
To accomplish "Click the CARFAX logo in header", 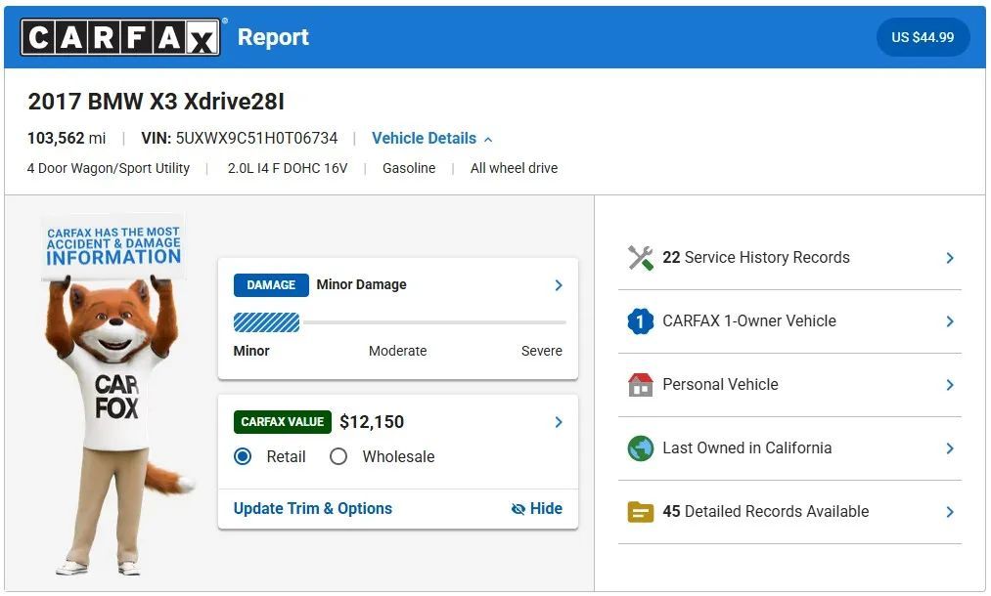I will (x=119, y=37).
